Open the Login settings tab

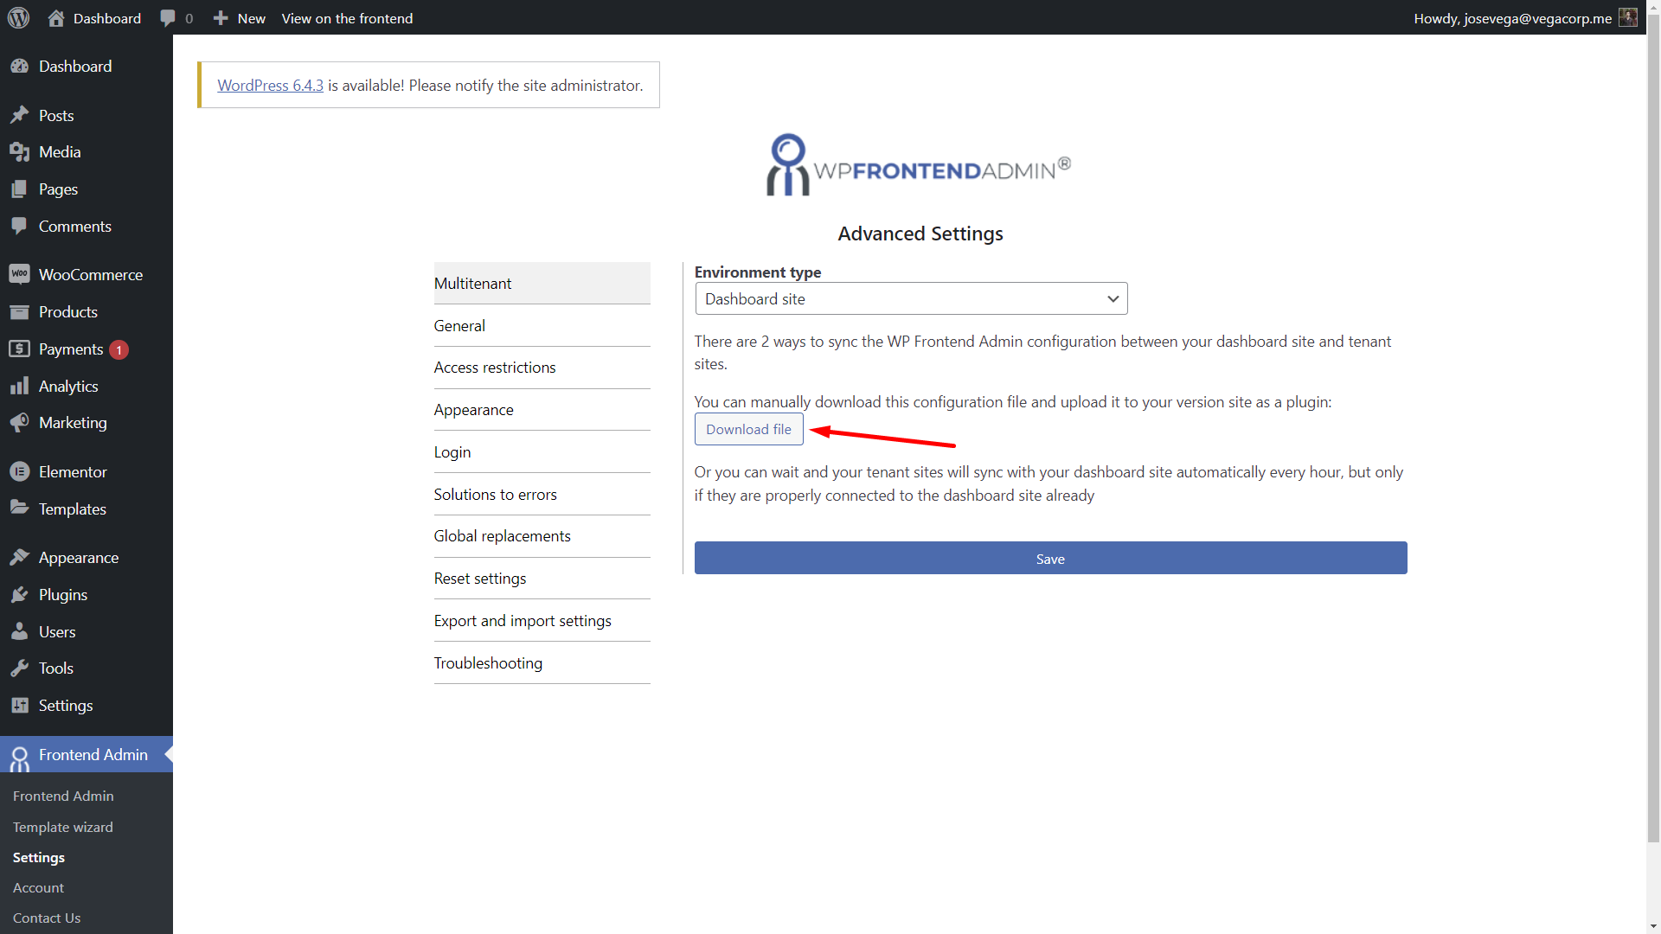tap(542, 452)
